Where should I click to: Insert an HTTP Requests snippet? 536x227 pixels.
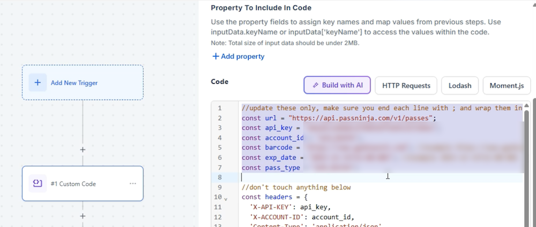coord(406,85)
